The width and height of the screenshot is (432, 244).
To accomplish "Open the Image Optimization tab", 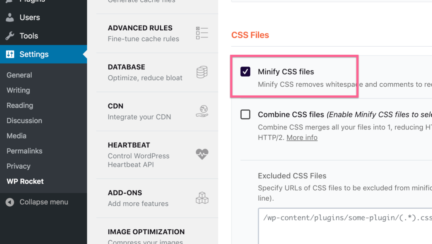I will (146, 232).
